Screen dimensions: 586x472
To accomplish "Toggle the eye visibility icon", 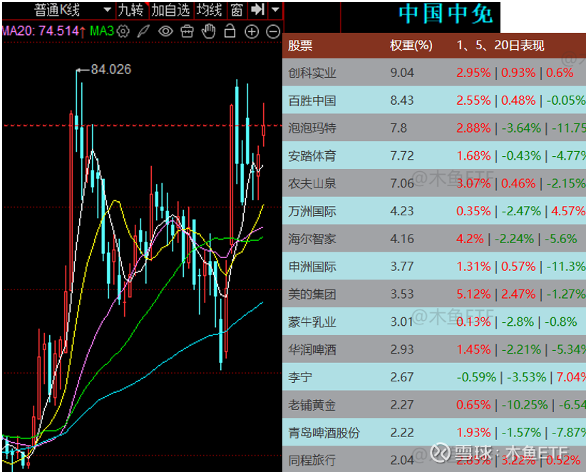I will tap(165, 31).
